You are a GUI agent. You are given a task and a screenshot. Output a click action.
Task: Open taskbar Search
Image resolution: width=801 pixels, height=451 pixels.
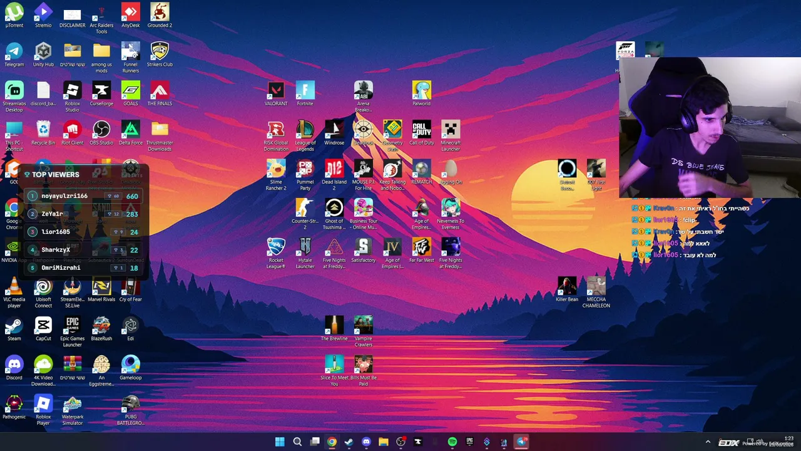coord(297,442)
